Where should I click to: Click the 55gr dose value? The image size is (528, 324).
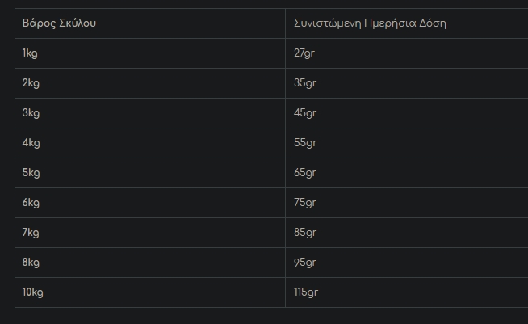305,142
